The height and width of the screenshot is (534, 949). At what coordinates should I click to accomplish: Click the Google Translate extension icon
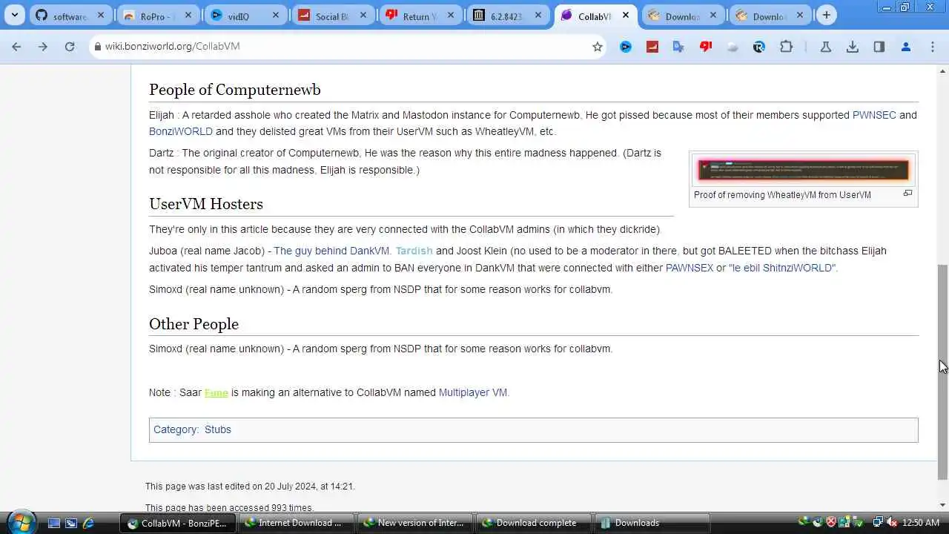click(678, 46)
